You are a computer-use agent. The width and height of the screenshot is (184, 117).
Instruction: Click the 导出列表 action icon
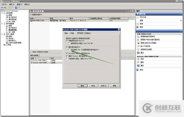coord(138,17)
